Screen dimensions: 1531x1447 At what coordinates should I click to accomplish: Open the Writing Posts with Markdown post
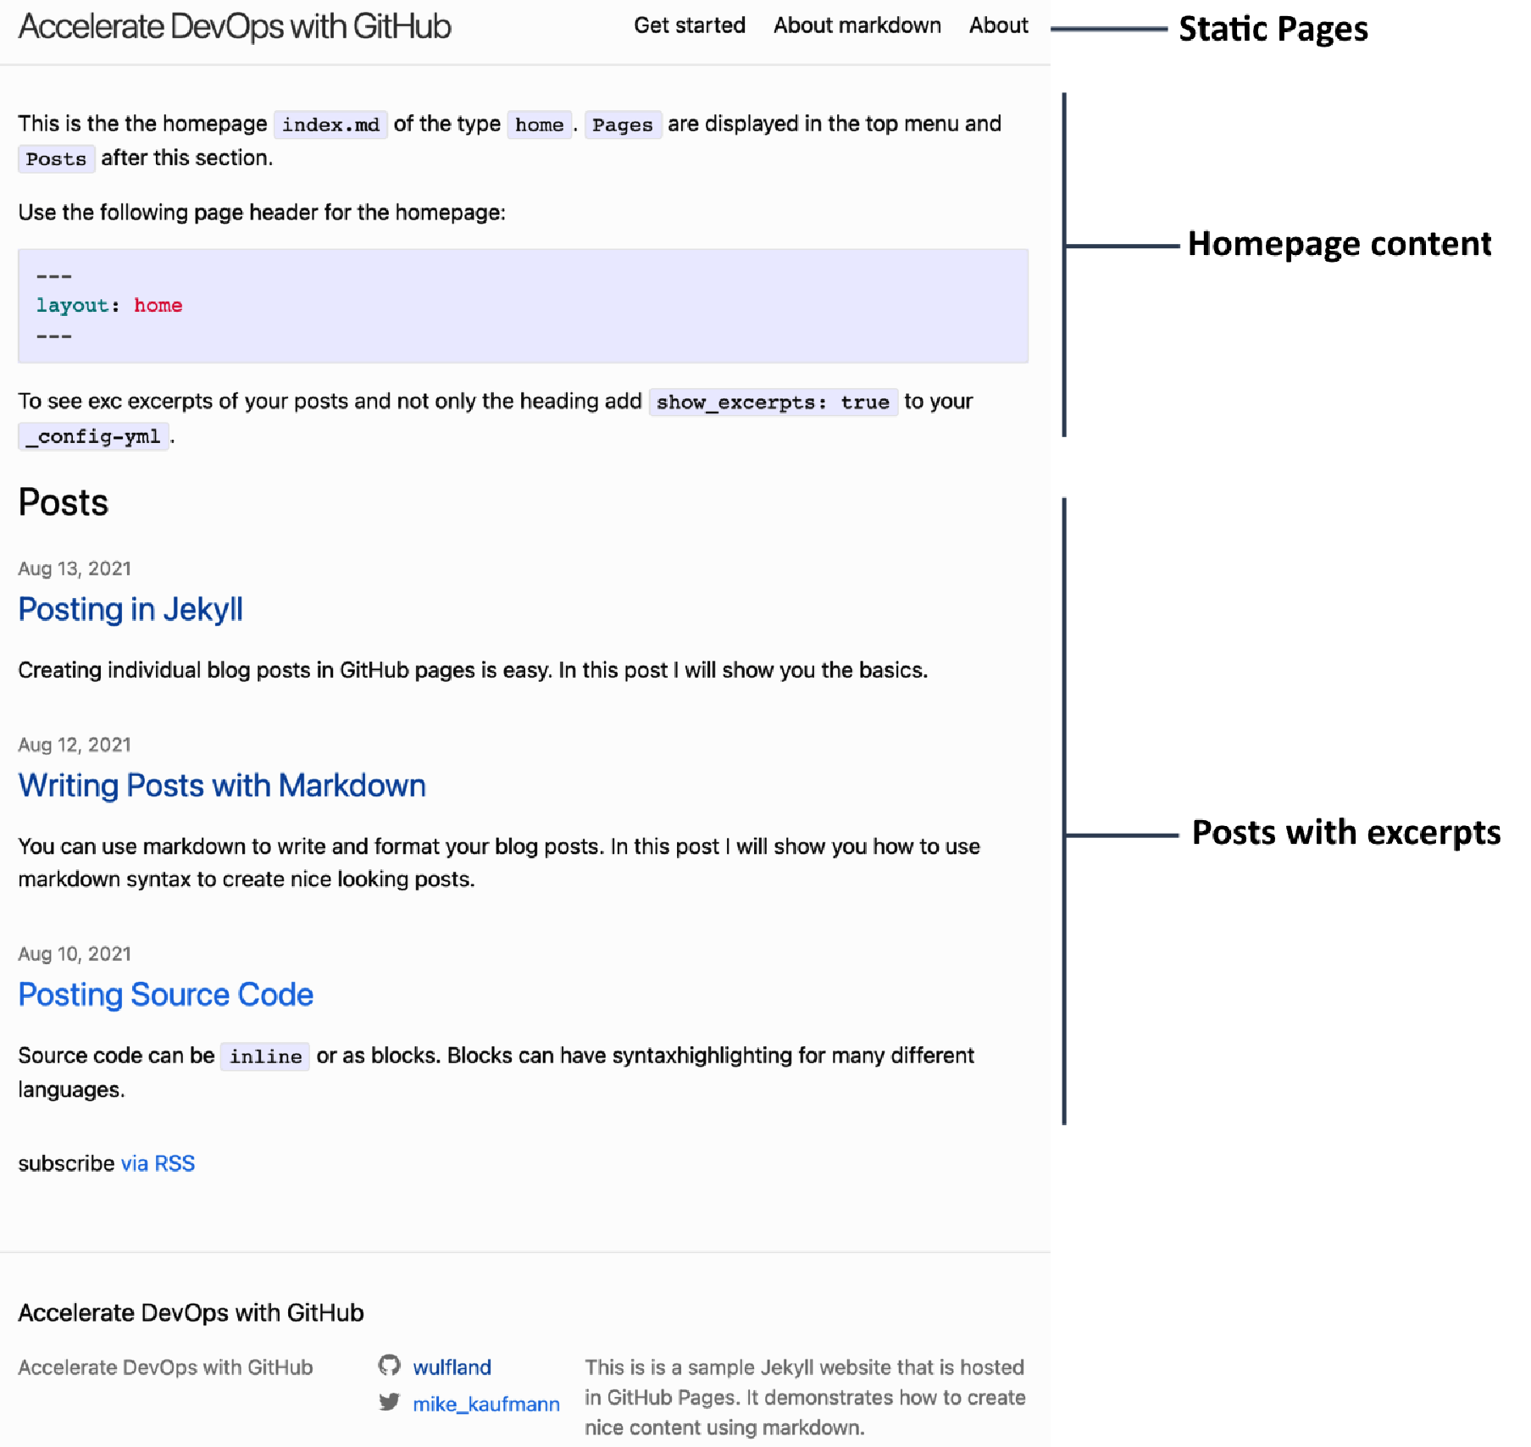click(222, 785)
